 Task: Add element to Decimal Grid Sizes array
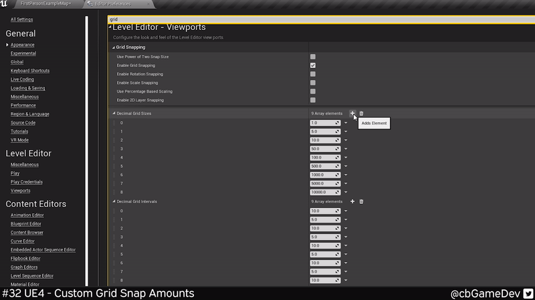click(x=352, y=113)
